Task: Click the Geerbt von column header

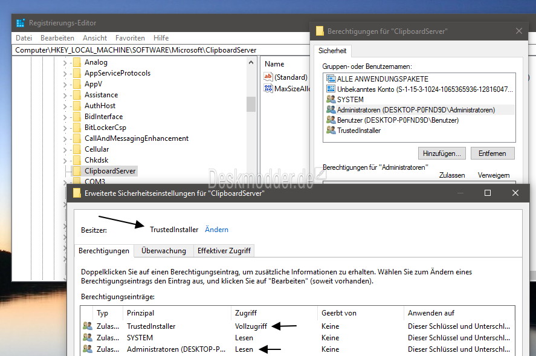Action: tap(361, 313)
